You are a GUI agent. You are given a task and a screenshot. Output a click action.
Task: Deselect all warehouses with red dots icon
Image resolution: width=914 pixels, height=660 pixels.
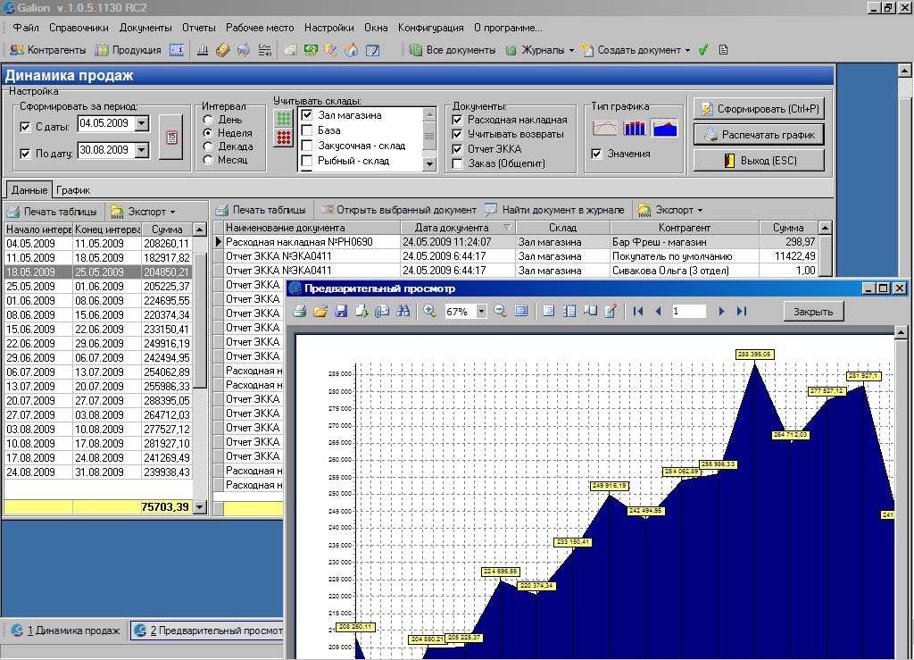click(284, 138)
